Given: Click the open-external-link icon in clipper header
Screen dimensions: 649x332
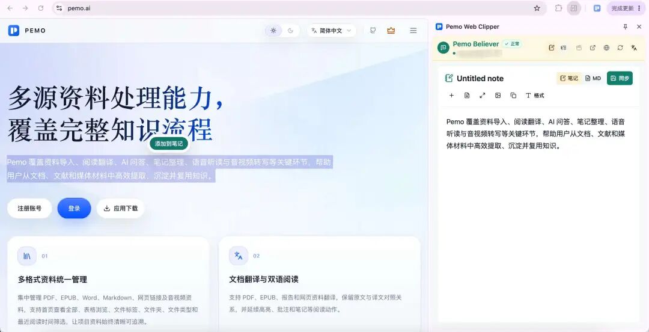Looking at the screenshot, I should point(593,48).
